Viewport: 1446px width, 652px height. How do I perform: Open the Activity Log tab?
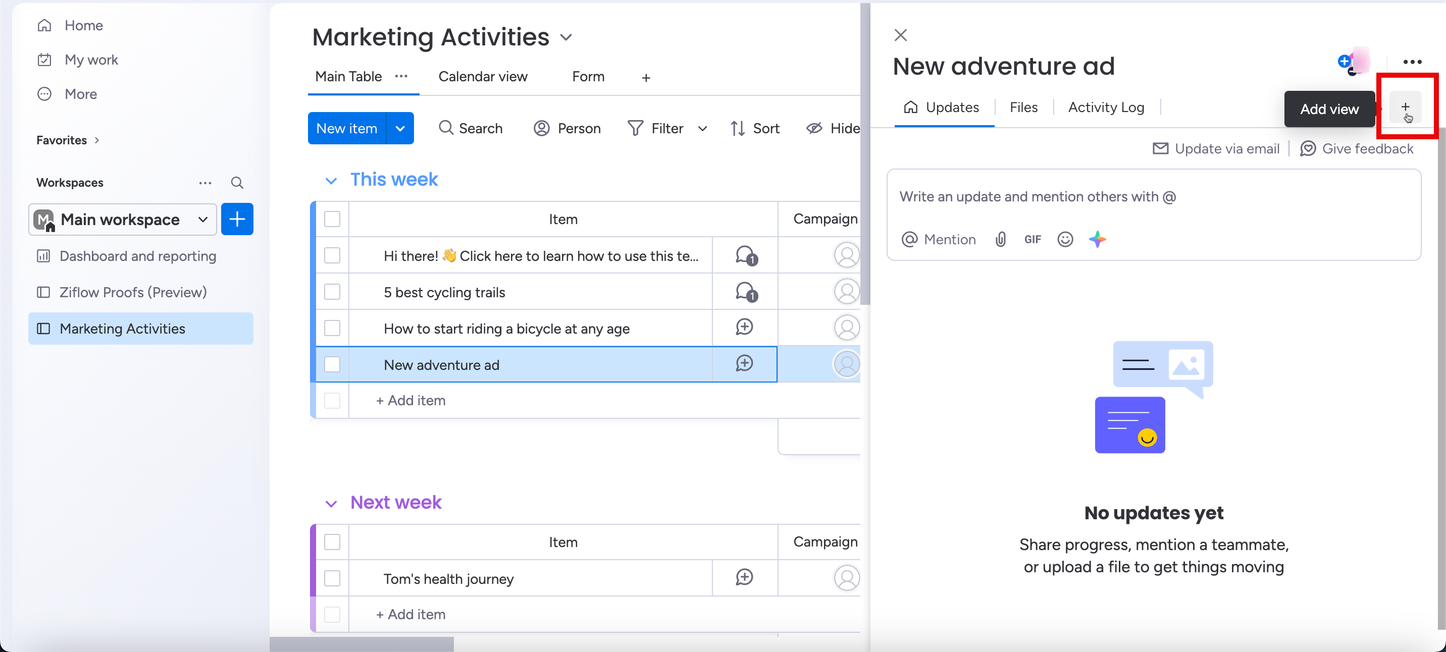pyautogui.click(x=1106, y=107)
